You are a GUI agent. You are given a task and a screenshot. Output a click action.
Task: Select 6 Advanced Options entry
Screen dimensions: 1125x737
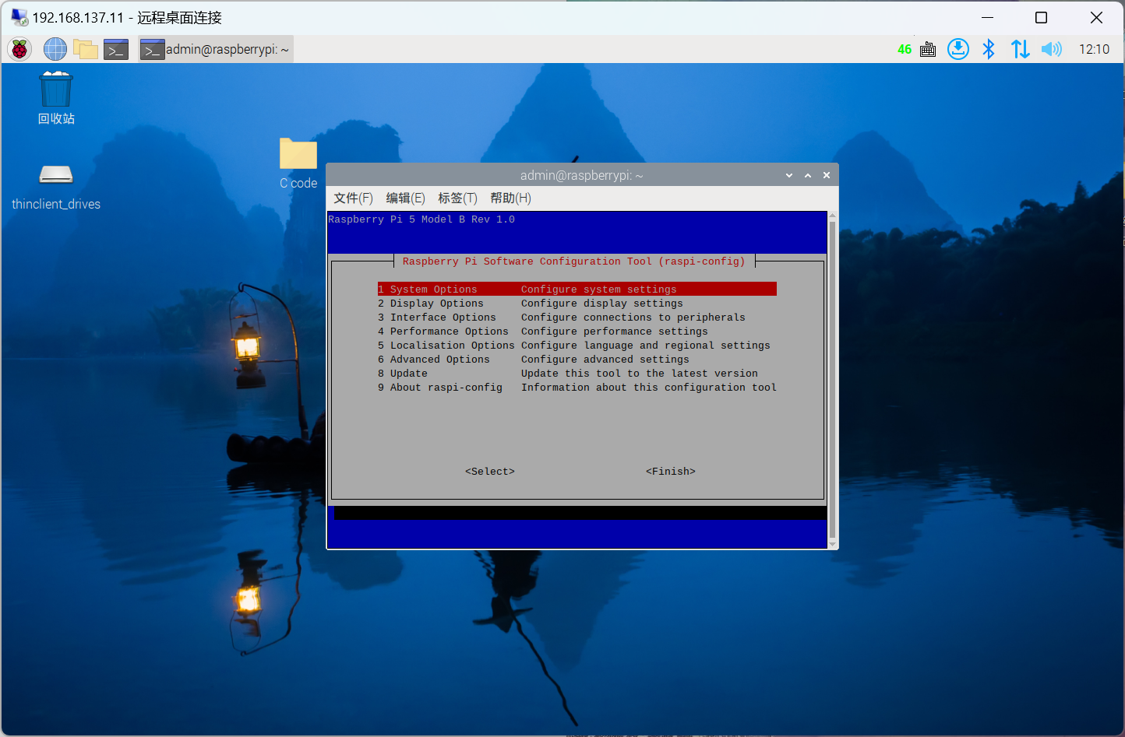point(577,359)
